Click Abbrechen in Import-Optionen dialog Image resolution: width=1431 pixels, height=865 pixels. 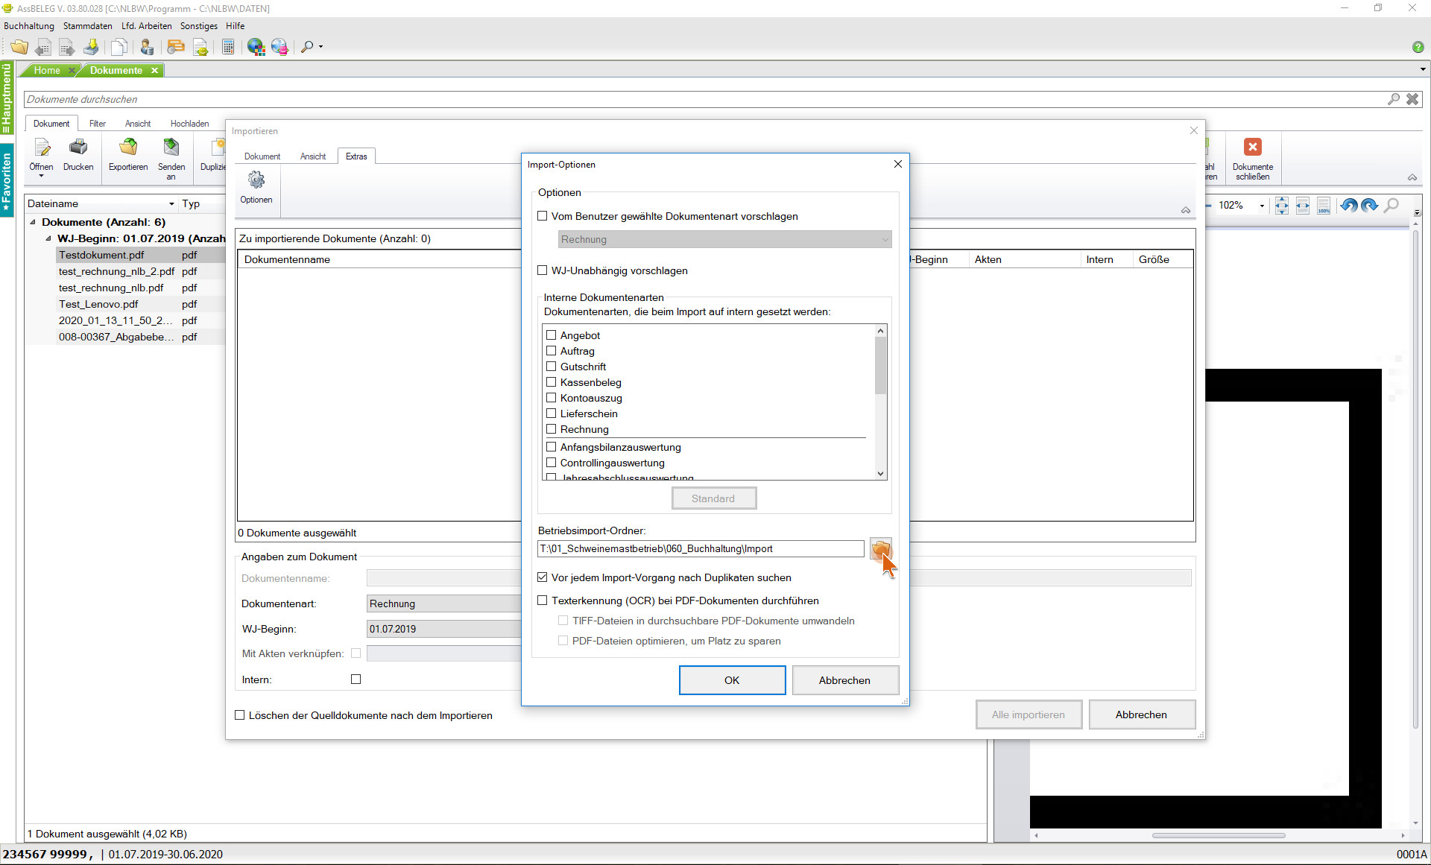click(844, 680)
